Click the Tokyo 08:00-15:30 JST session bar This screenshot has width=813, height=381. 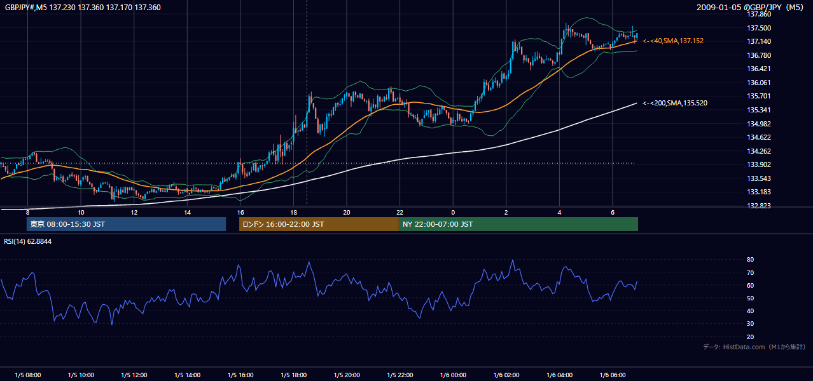(x=126, y=224)
